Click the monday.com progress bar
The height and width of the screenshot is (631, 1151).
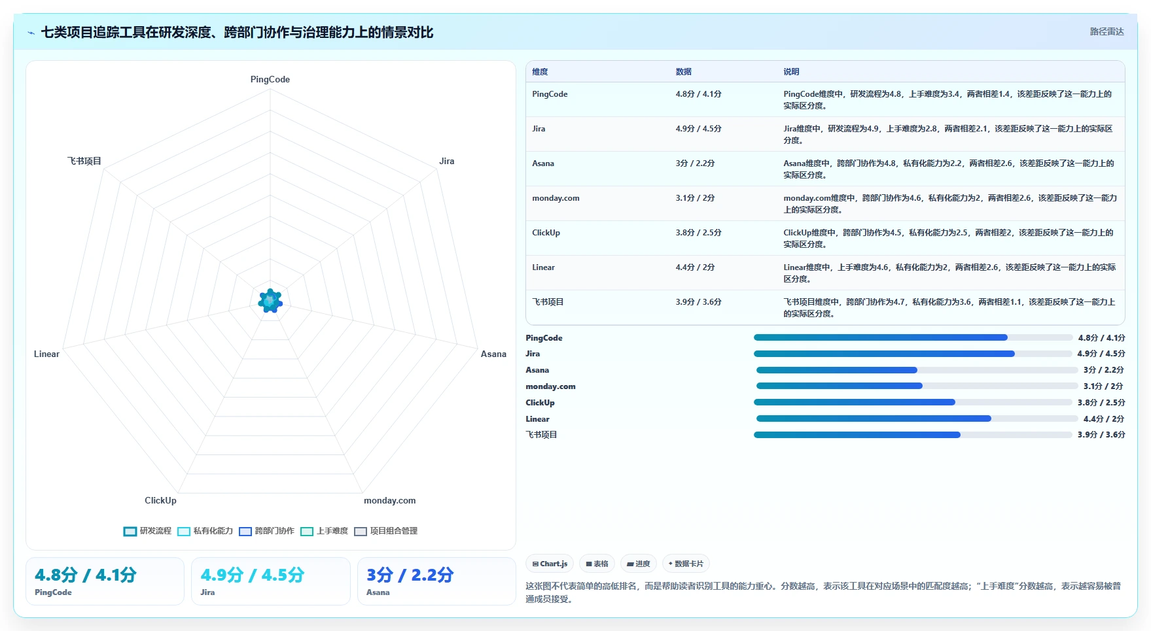tap(917, 386)
